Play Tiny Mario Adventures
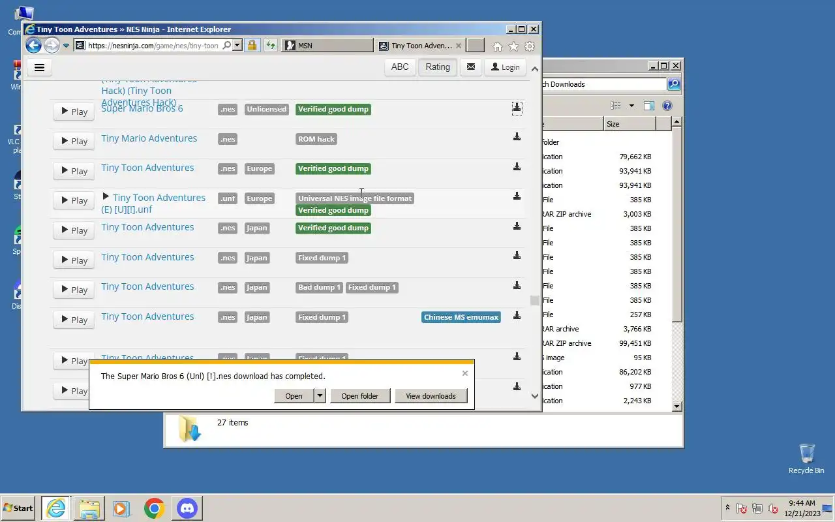This screenshot has height=522, width=835. coord(74,141)
